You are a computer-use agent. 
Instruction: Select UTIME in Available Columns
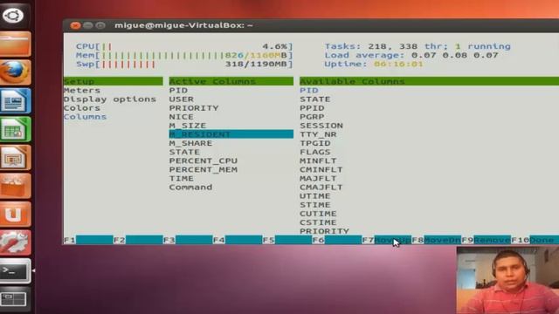(x=315, y=196)
